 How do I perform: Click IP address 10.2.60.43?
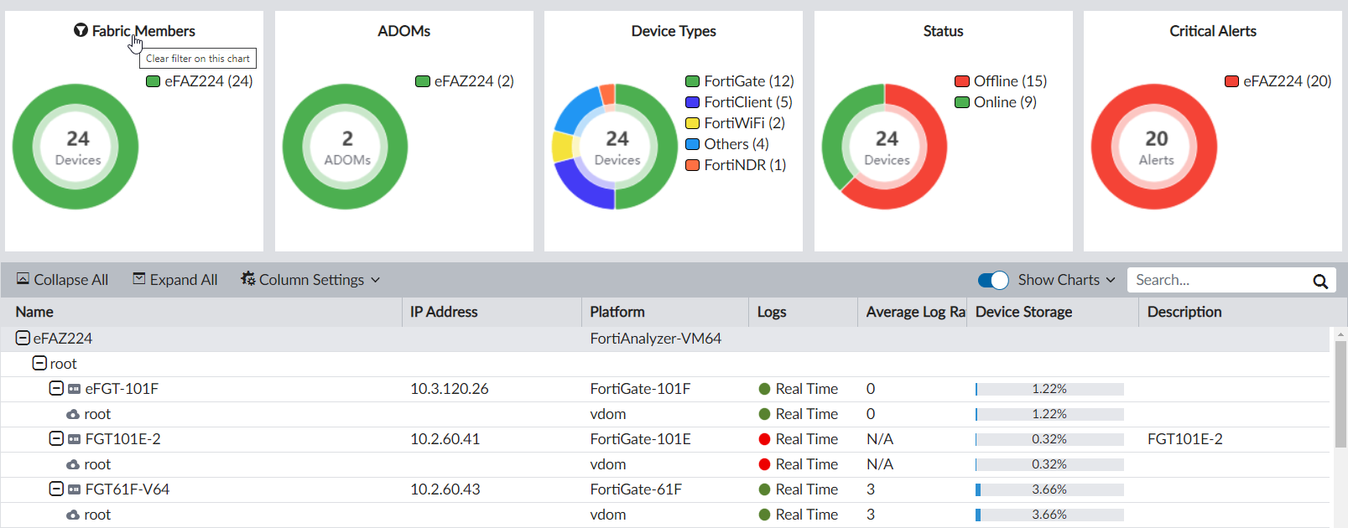pos(445,489)
